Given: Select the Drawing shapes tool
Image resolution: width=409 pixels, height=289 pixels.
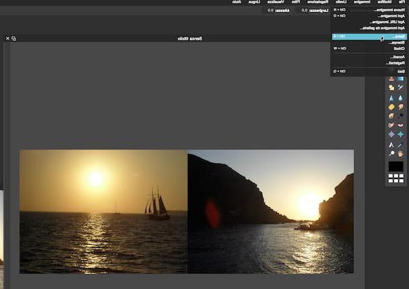Looking at the screenshot, I should (392, 87).
